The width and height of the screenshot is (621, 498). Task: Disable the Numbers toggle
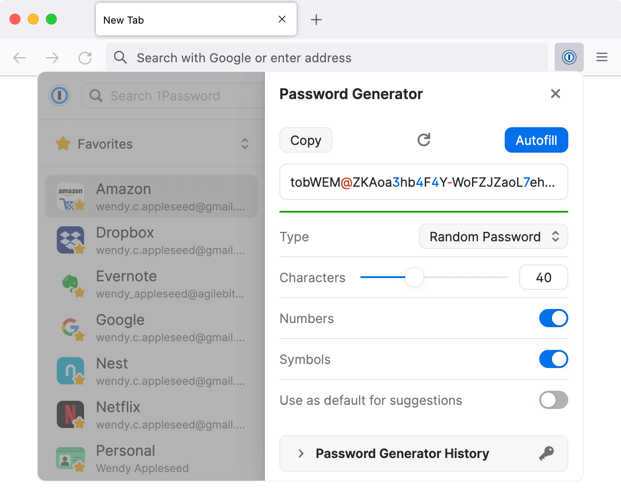pyautogui.click(x=553, y=318)
